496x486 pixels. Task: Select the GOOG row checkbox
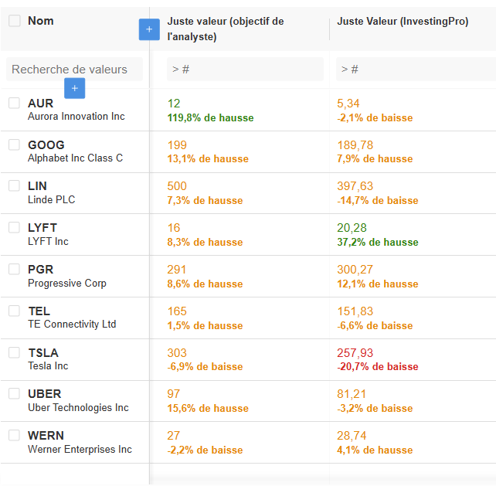(x=15, y=144)
